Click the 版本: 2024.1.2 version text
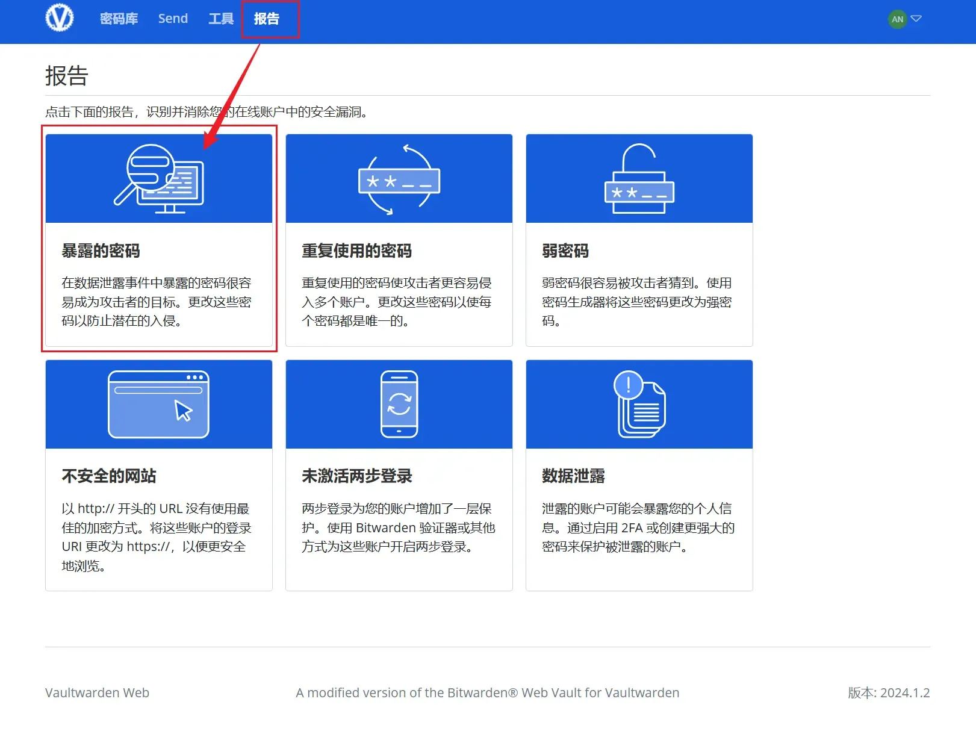976x731 pixels. click(889, 692)
